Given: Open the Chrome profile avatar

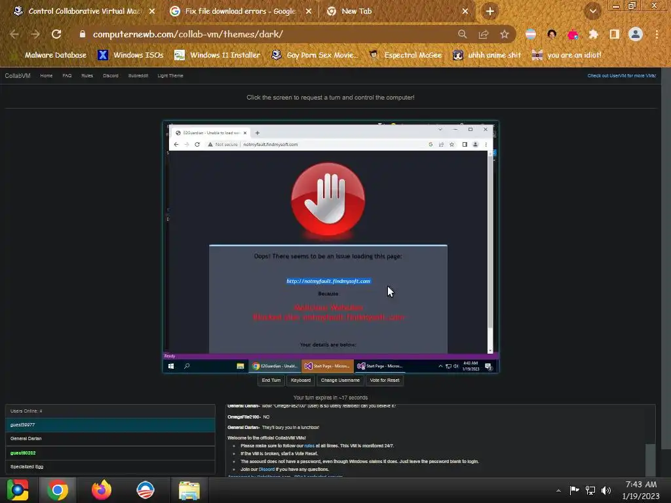Looking at the screenshot, I should [636, 34].
